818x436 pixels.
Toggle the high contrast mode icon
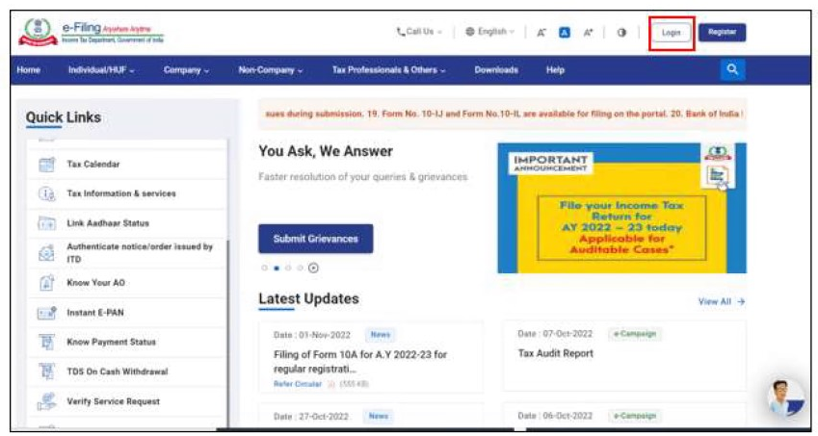[x=621, y=32]
